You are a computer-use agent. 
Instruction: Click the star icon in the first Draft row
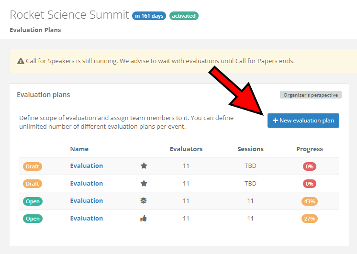point(144,166)
